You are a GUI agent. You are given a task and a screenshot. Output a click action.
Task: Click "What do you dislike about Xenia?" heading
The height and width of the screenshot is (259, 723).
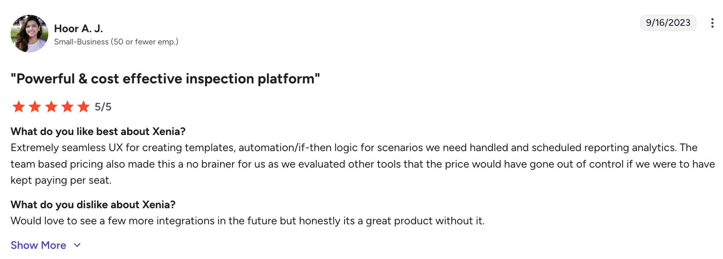[x=93, y=205]
